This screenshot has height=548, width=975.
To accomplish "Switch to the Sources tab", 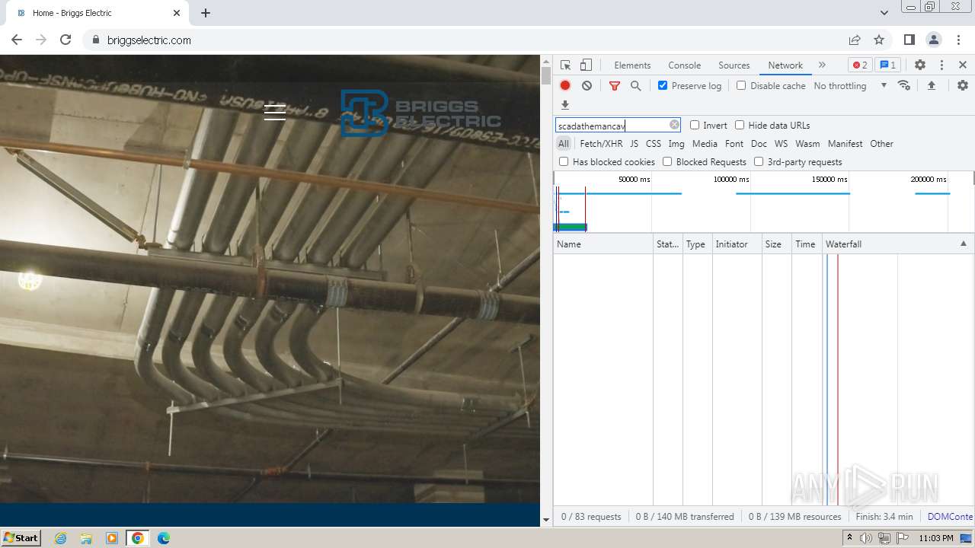I will tap(734, 65).
